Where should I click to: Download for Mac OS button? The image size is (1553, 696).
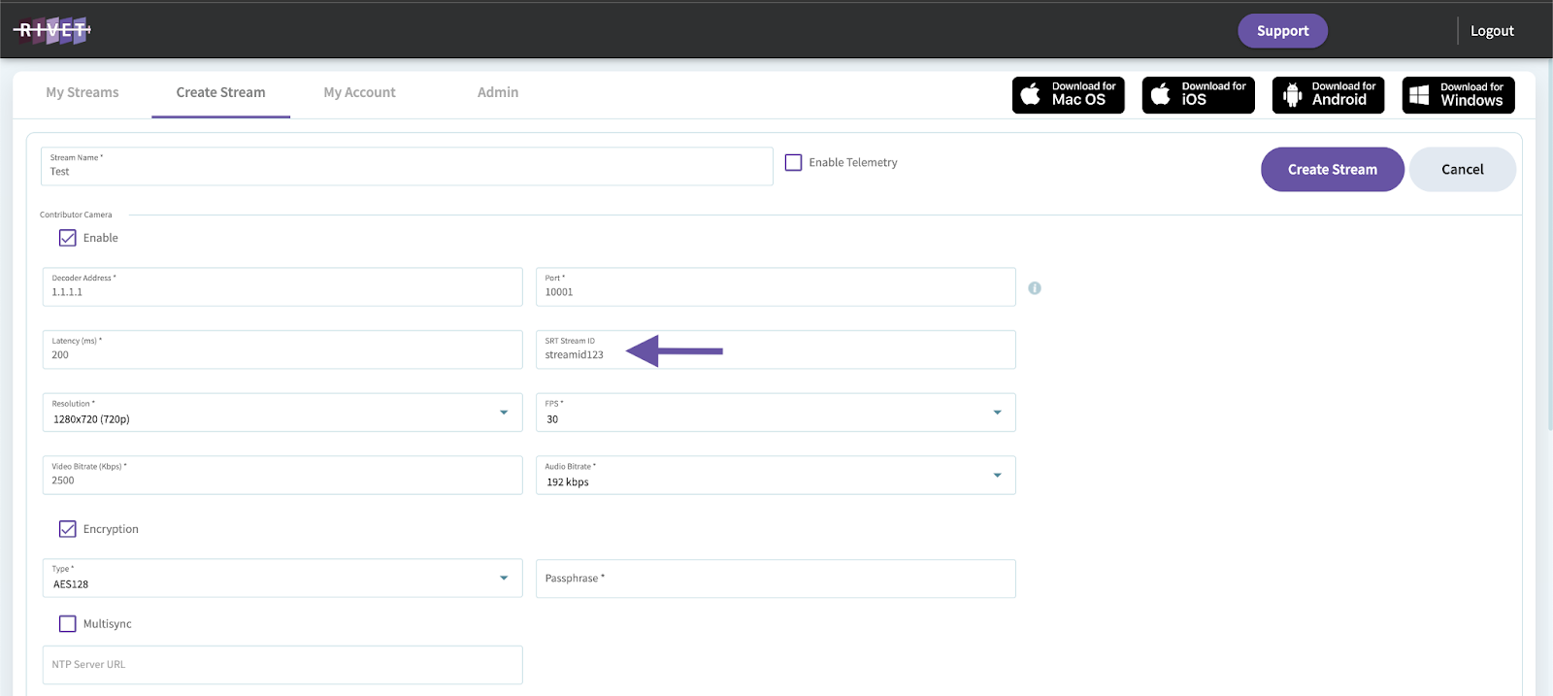(x=1068, y=95)
